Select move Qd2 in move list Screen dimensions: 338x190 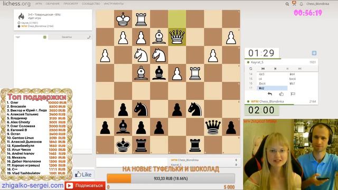click(x=272, y=88)
